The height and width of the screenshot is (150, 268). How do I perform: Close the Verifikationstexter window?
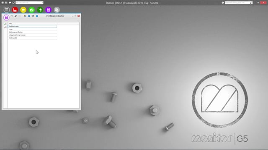79,16
